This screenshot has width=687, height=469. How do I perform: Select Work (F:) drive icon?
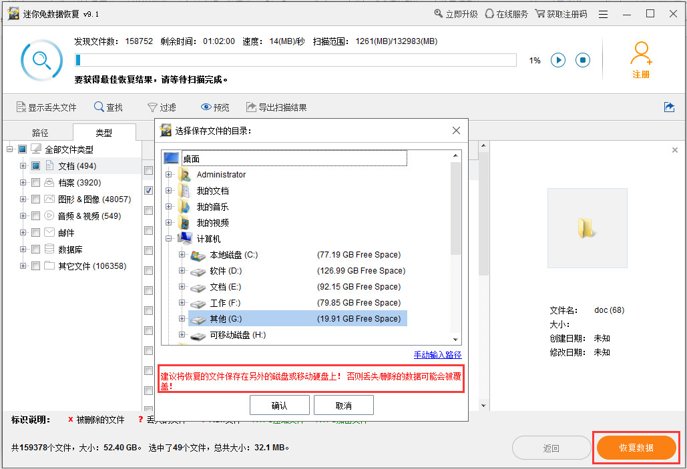coord(198,304)
